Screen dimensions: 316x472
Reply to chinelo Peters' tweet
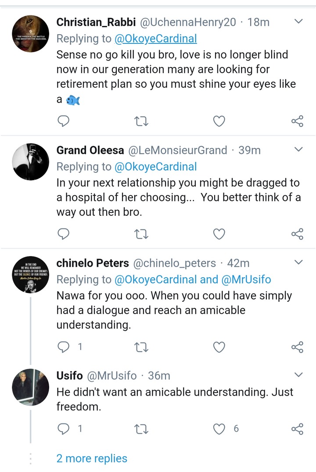click(x=64, y=347)
